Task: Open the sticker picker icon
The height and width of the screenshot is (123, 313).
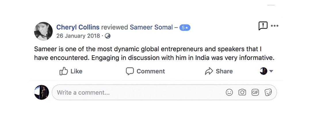Action: click(x=268, y=92)
